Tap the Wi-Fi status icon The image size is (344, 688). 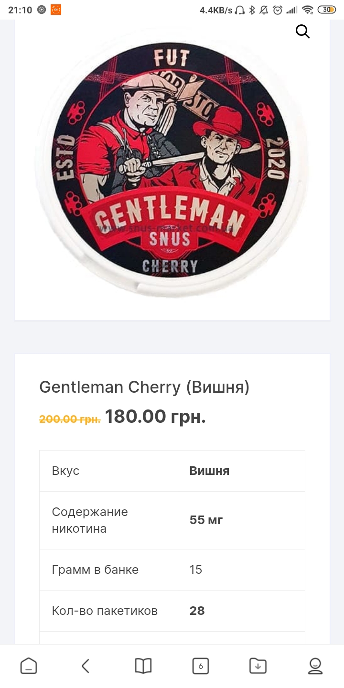pyautogui.click(x=307, y=10)
